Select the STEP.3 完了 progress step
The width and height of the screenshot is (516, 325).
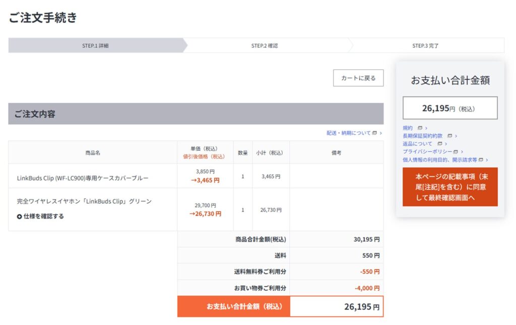tap(425, 45)
